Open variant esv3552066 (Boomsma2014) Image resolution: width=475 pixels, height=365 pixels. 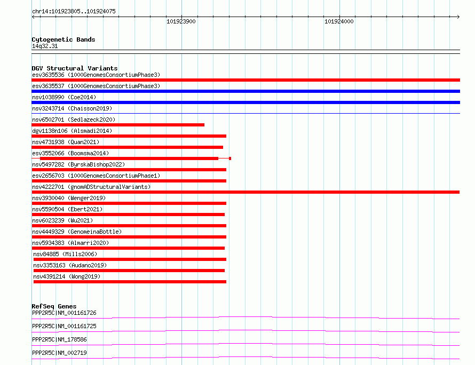pos(70,153)
